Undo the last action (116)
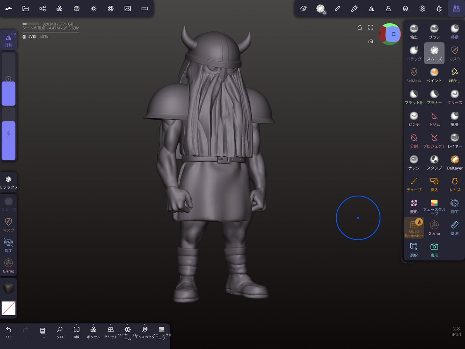The width and height of the screenshot is (465, 349). (x=9, y=332)
